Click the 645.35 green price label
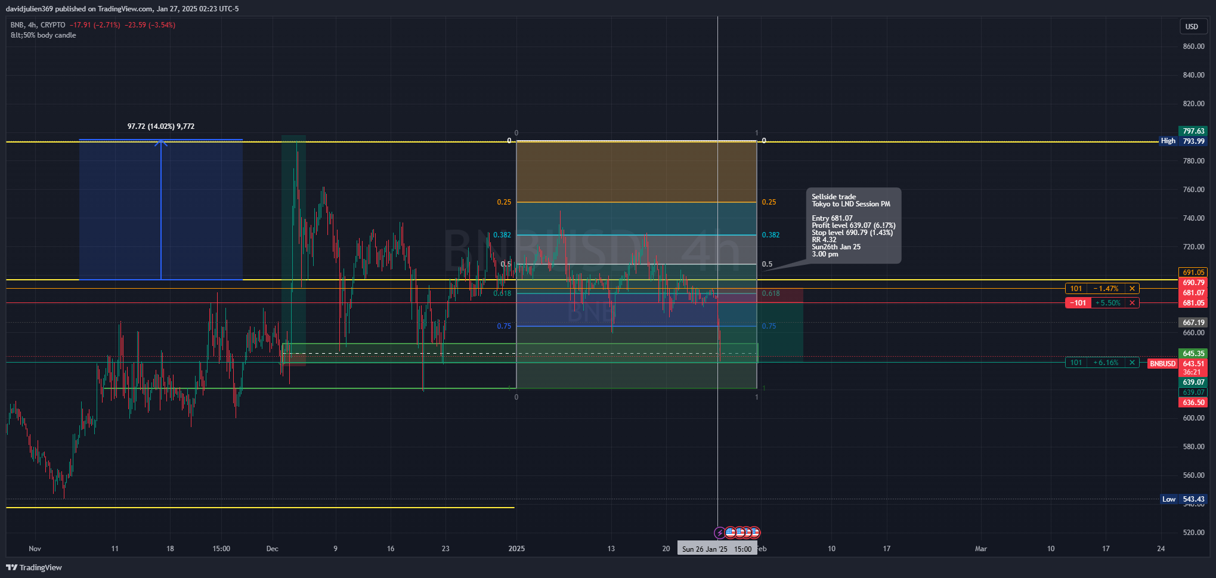Screen dimensions: 1216x578 (1193, 354)
